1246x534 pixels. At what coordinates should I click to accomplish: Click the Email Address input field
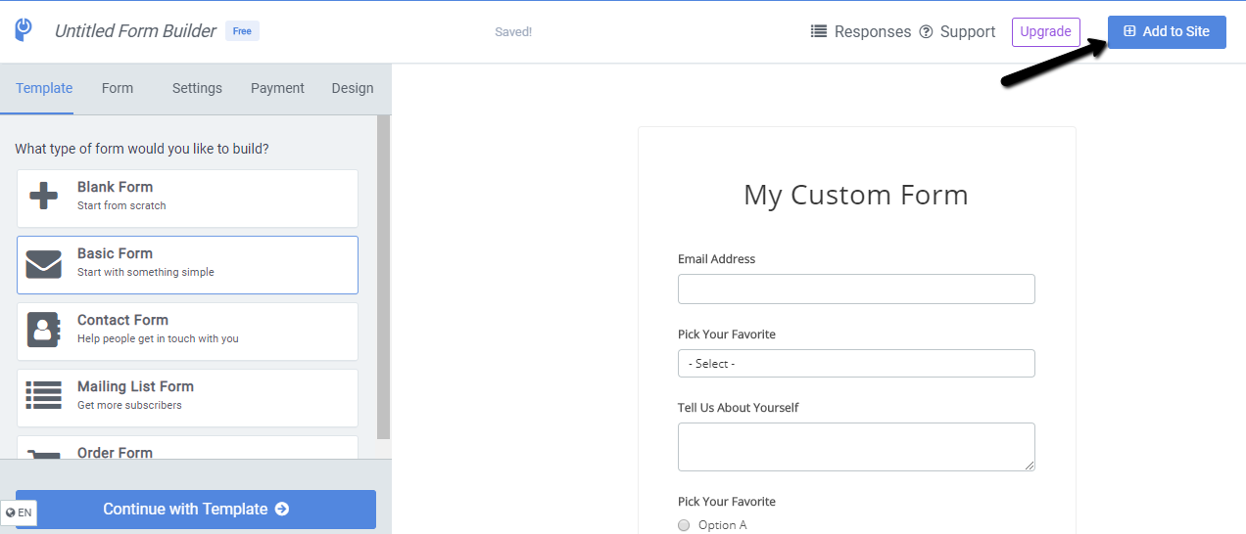point(856,289)
